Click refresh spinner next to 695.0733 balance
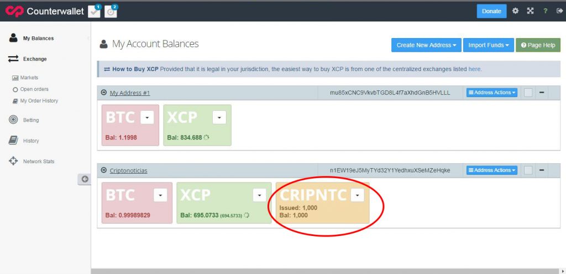Viewport: 566px width, 274px height. (247, 215)
